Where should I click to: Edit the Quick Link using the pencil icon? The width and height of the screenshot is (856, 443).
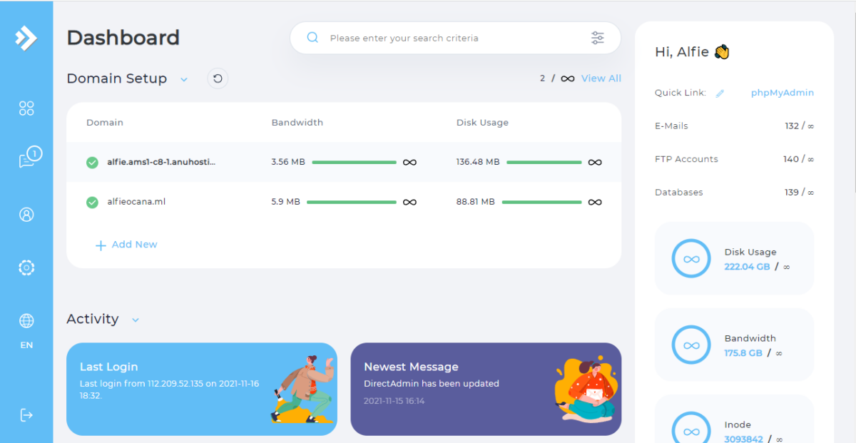(720, 92)
